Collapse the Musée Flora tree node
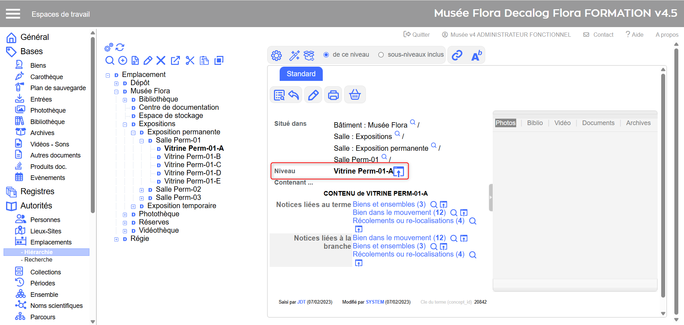Viewport: 684px width, 325px height. (116, 92)
